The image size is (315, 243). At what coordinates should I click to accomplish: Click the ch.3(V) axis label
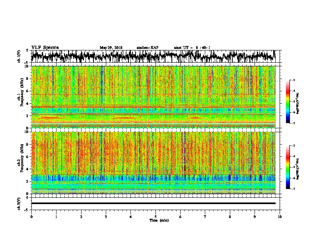19,204
